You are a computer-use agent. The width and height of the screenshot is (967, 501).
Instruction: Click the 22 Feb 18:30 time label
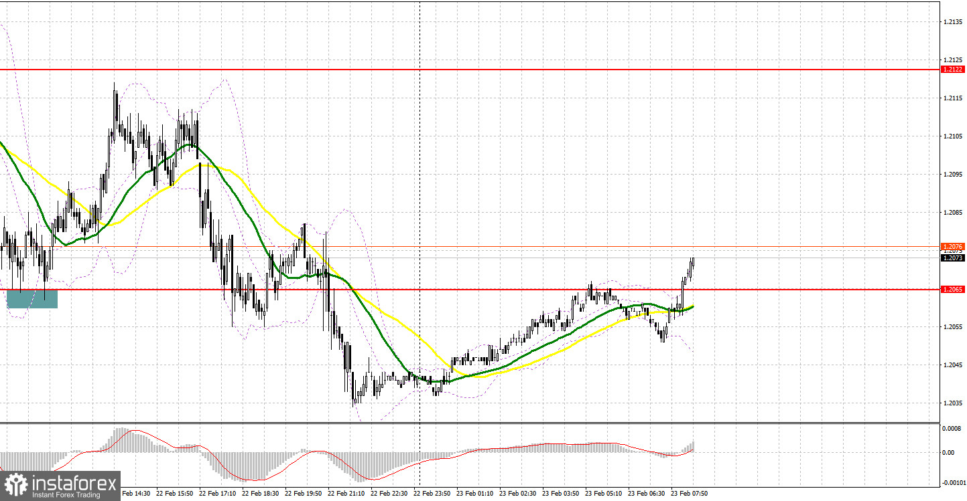[261, 494]
